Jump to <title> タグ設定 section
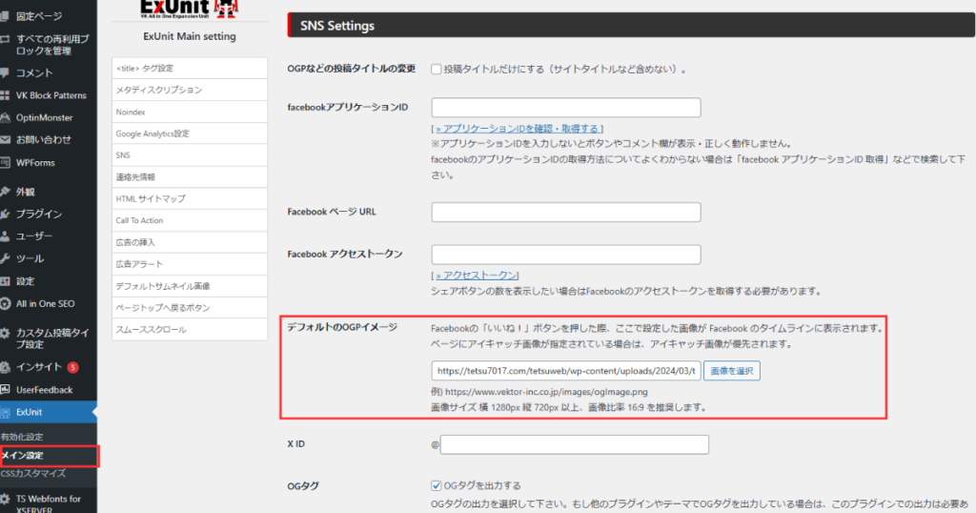This screenshot has height=513, width=976. (x=190, y=69)
